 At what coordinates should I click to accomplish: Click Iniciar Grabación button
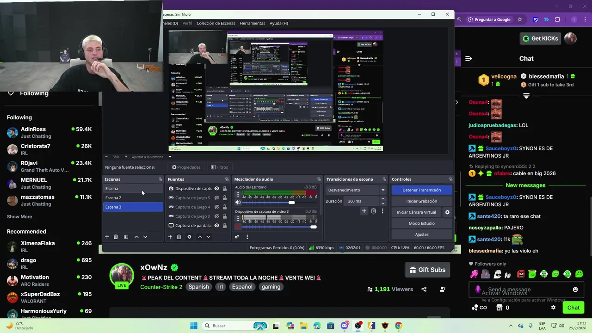(421, 201)
